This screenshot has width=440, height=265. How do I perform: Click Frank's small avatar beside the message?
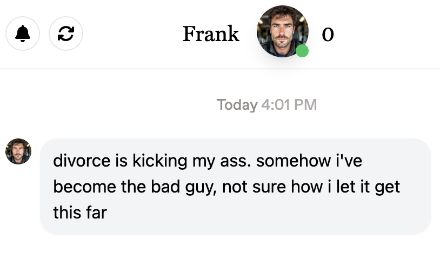18,151
